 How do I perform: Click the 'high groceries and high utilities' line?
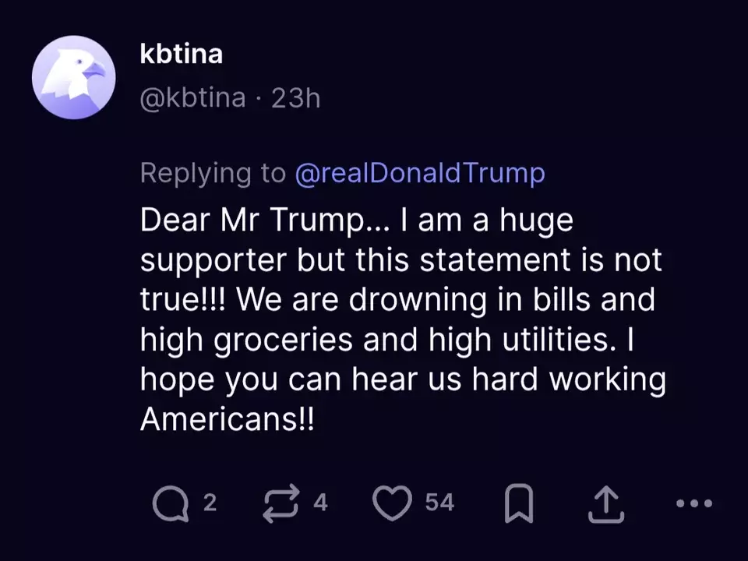(x=387, y=340)
